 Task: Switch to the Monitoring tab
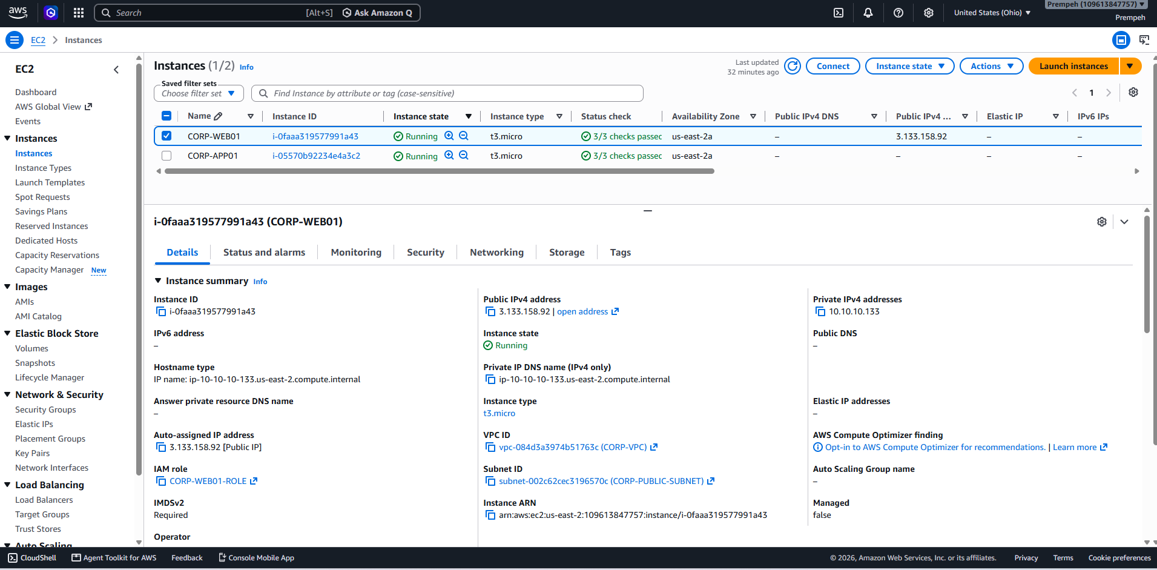click(356, 253)
